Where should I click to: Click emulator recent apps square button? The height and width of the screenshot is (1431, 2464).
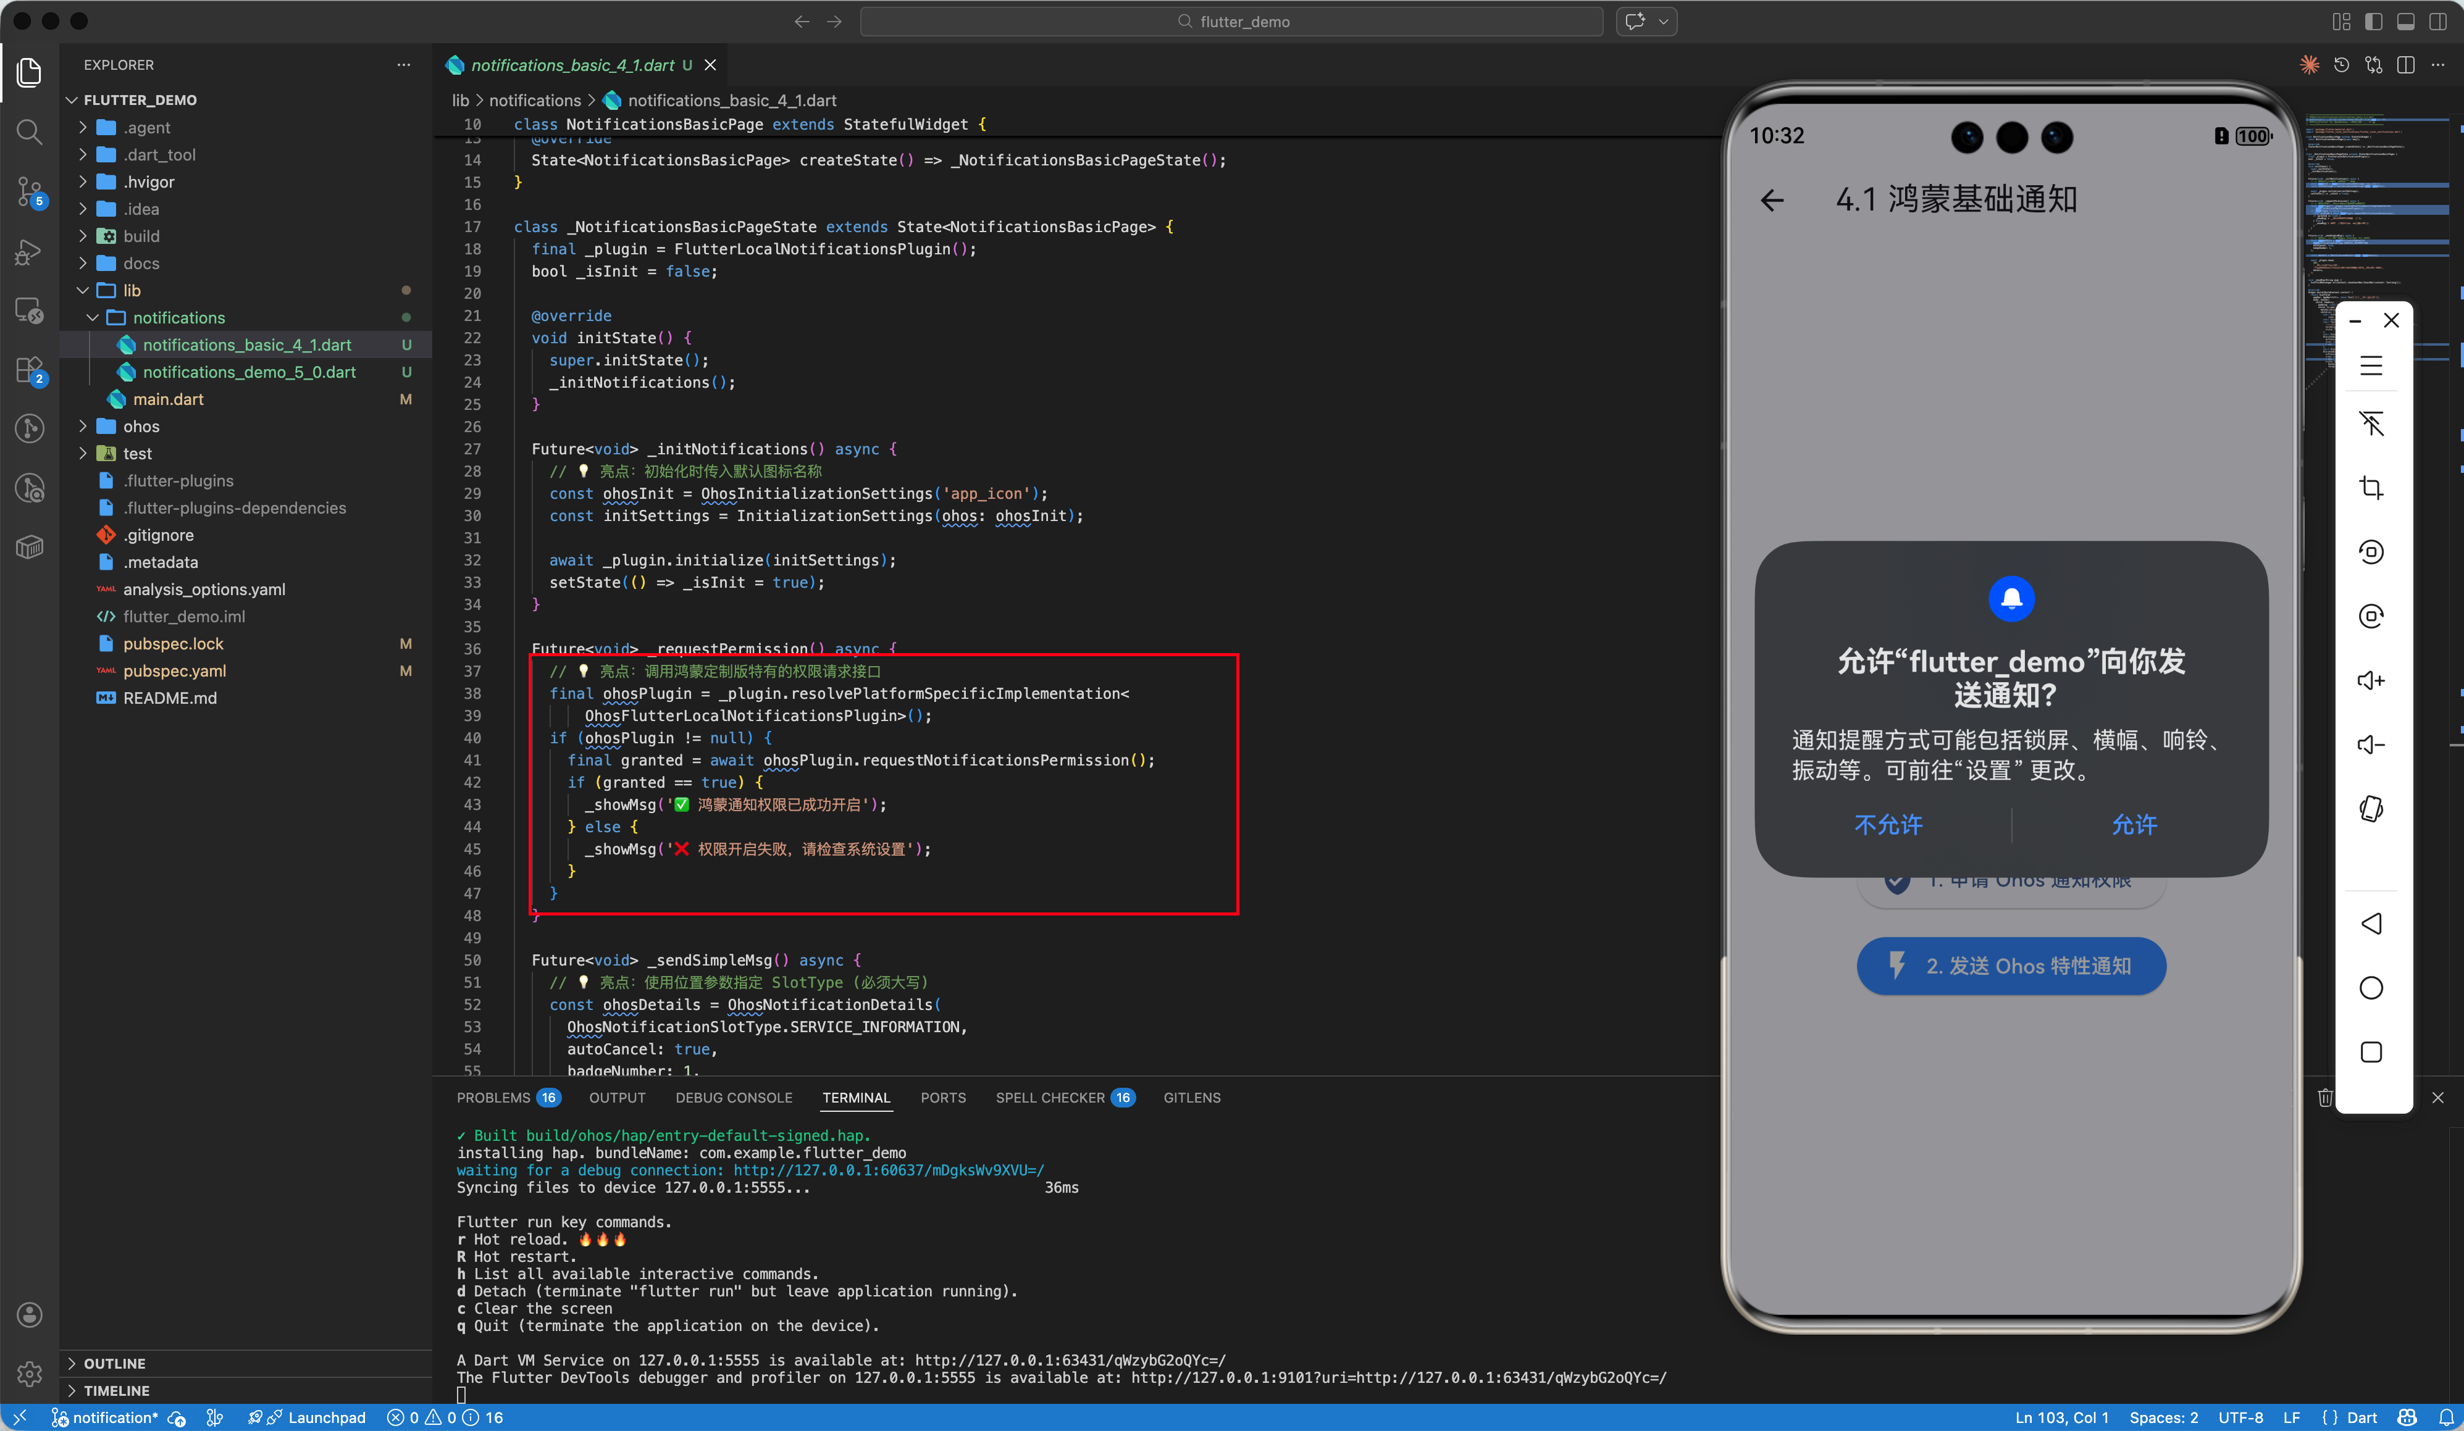pyautogui.click(x=2370, y=1052)
